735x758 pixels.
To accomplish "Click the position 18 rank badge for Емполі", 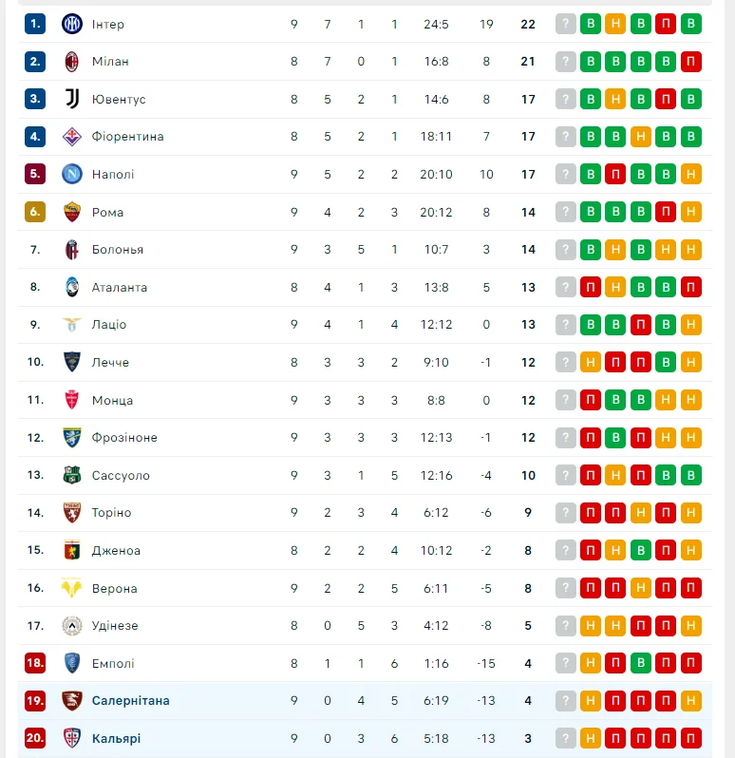I will pos(35,663).
